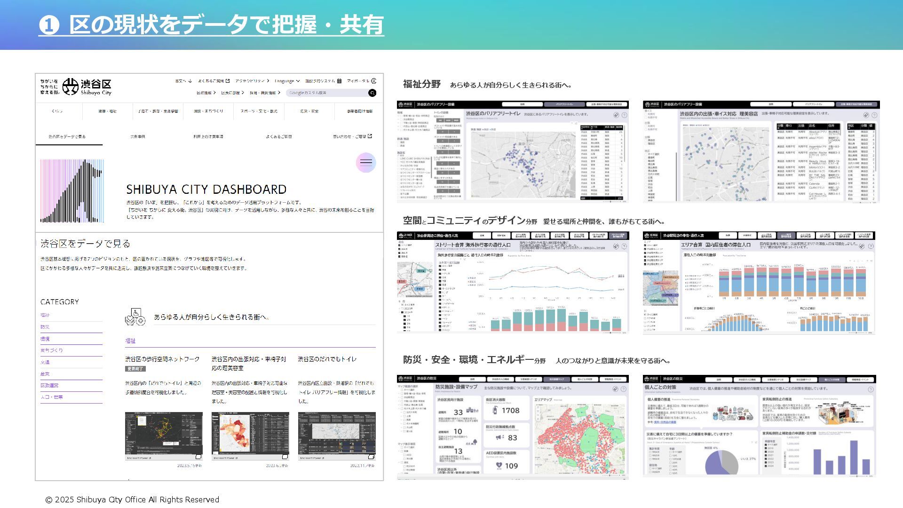Screen dimensions: 903x508
Task: Toggle 2024年 checkbox in traffic dashboard filter
Action: [x=402, y=312]
